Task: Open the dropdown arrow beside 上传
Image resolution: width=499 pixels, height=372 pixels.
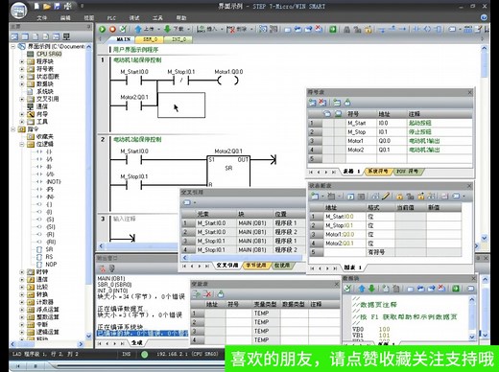Action: [x=158, y=29]
